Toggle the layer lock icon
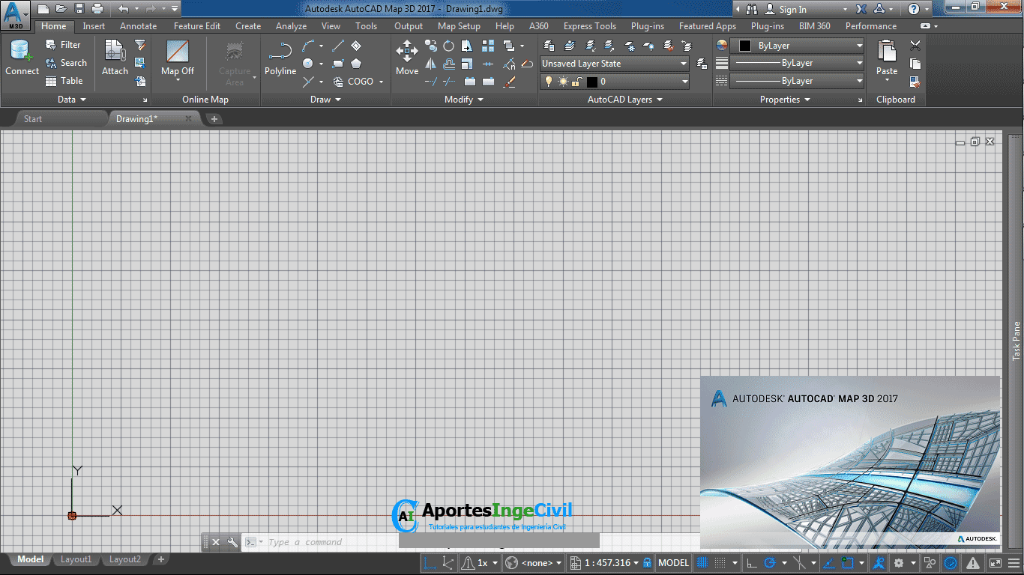This screenshot has height=575, width=1024. [x=576, y=82]
